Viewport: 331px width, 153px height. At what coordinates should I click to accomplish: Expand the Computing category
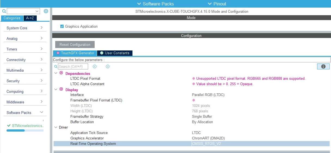point(42,91)
